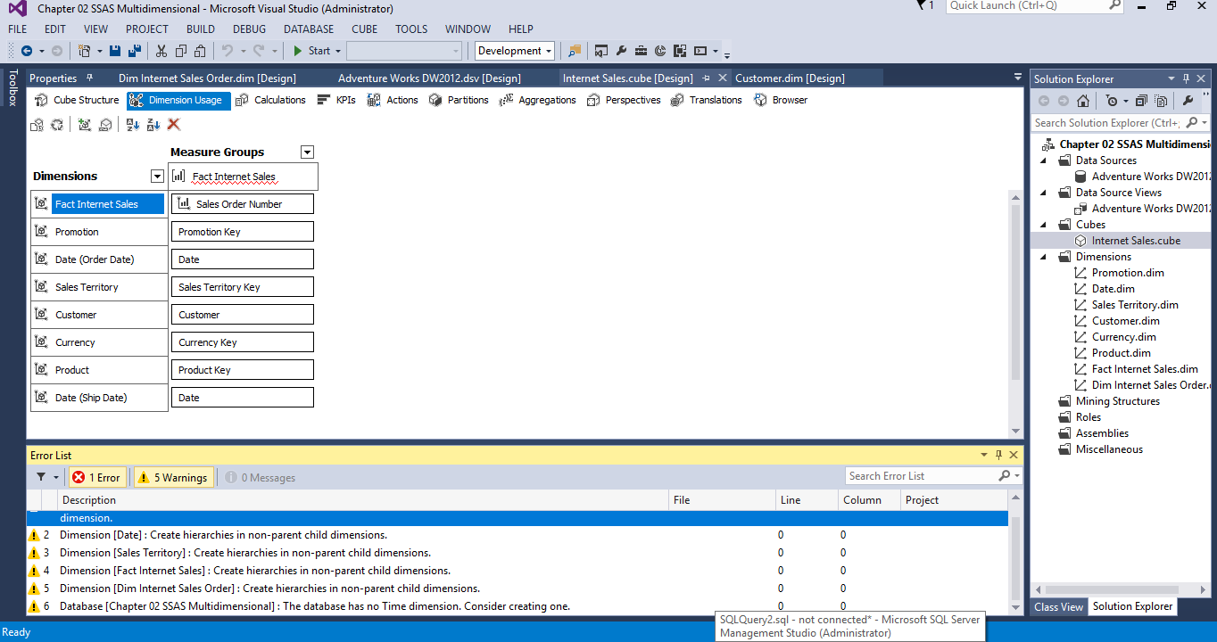1217x642 pixels.
Task: Click Collapse All icon in Solution Explorer
Action: click(x=1143, y=101)
